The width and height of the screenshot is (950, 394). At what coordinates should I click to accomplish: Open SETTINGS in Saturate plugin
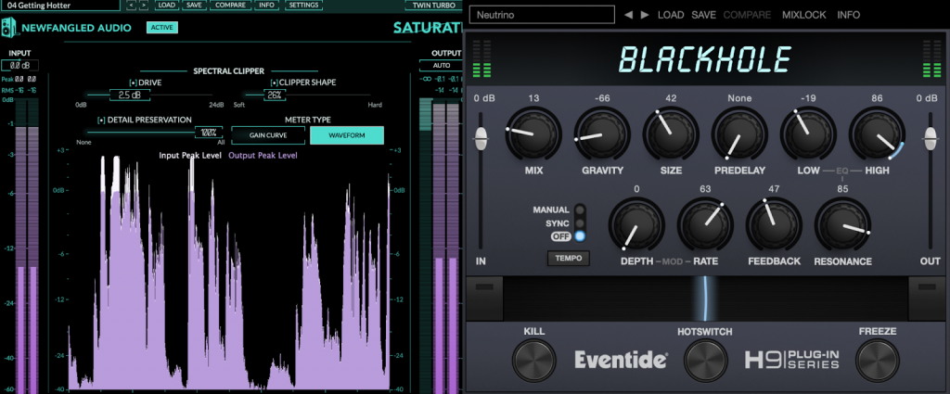pos(303,6)
